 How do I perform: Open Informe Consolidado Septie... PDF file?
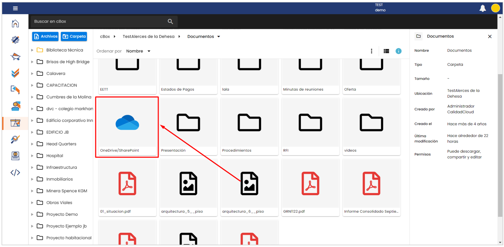371,188
